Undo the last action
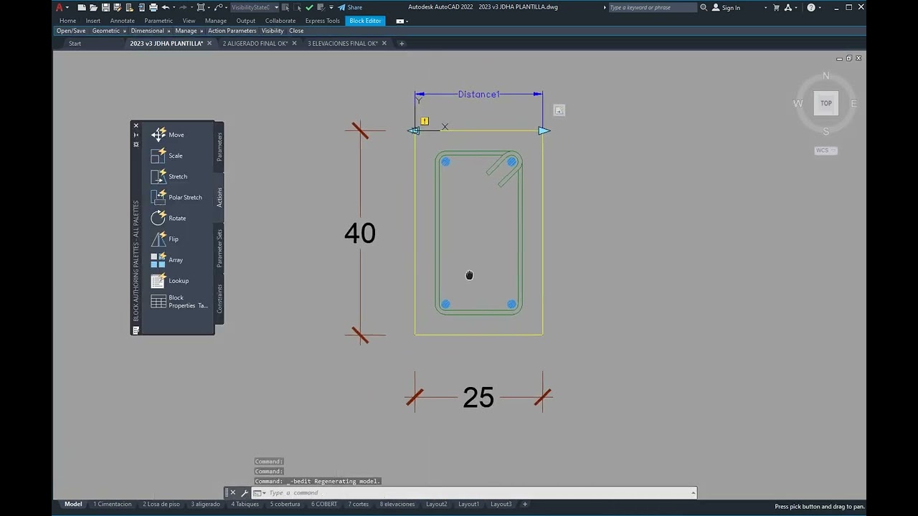Viewport: 918px width, 516px height. tap(165, 7)
